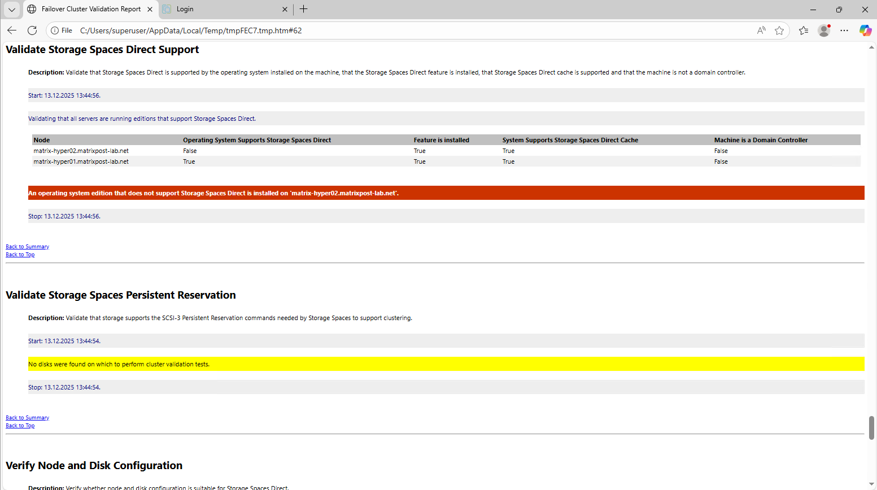Click the vertical scrollbar thumb
The width and height of the screenshot is (877, 490).
click(x=871, y=427)
